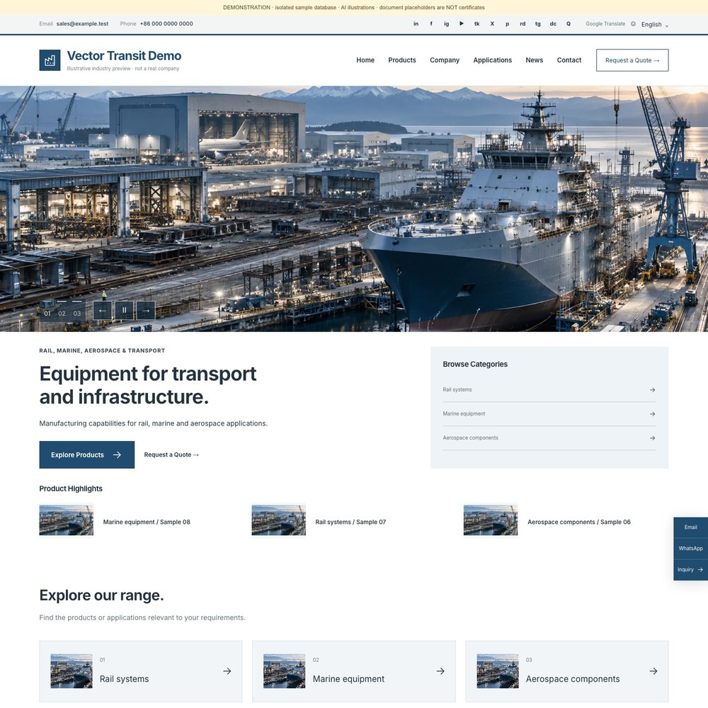
Task: Open Marine equipment in Browse Categories
Action: [549, 413]
